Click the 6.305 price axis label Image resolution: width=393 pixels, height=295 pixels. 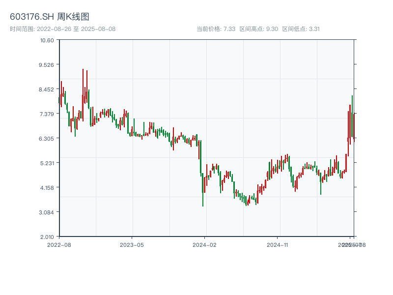click(x=47, y=138)
